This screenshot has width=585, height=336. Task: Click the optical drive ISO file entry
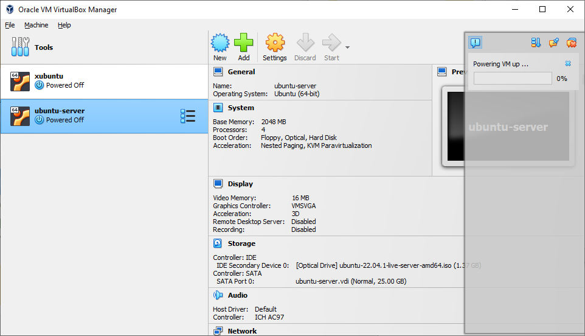[x=389, y=265]
